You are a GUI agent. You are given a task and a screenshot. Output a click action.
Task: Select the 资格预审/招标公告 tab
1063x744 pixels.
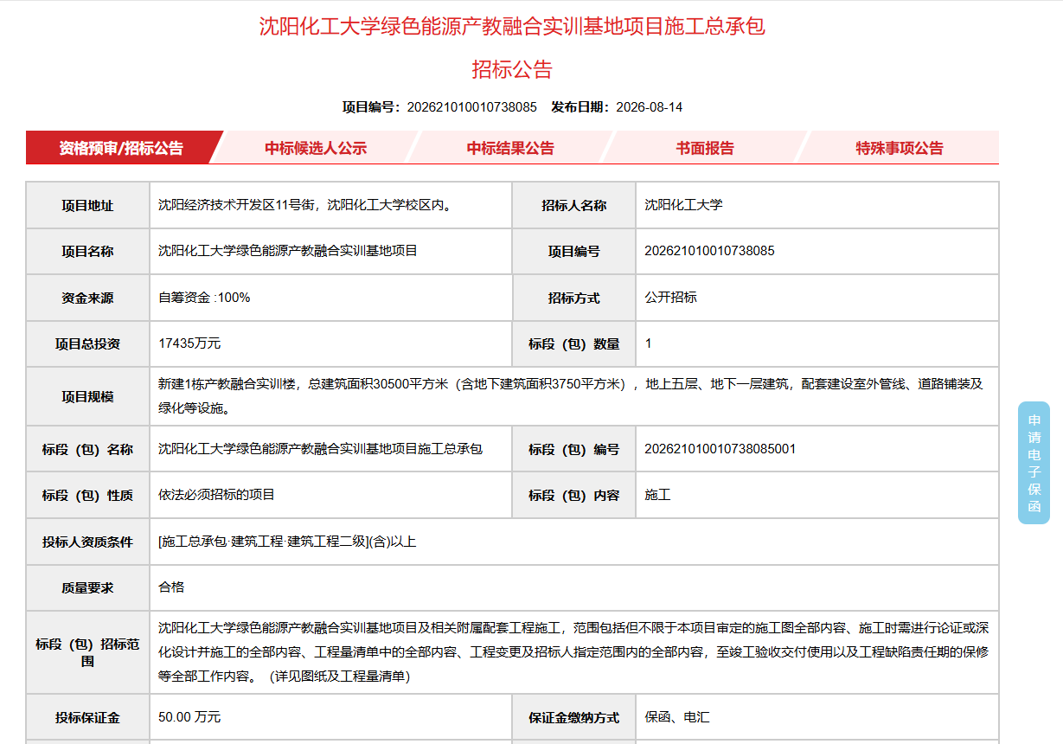122,148
